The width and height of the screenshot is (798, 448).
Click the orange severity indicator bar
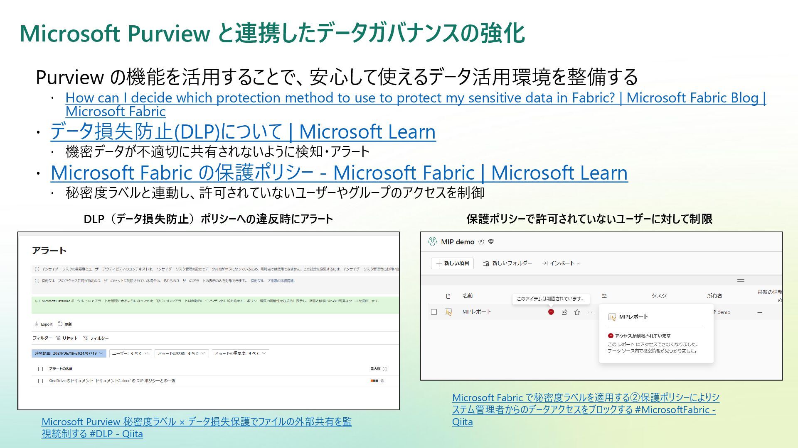coord(374,381)
